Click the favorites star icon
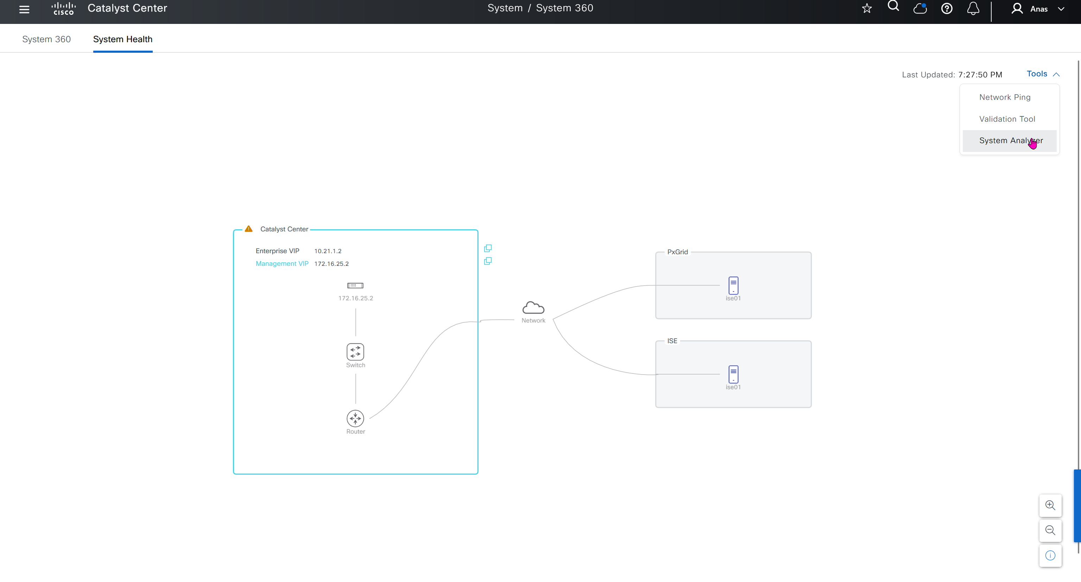This screenshot has width=1081, height=582. click(867, 8)
